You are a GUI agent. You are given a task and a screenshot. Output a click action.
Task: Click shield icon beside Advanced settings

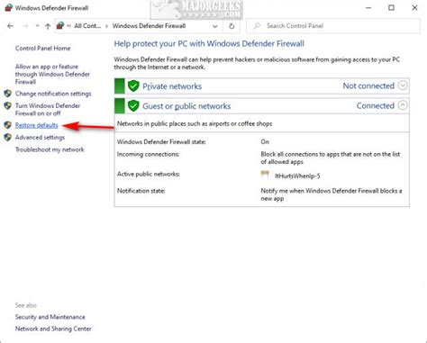pos(8,137)
